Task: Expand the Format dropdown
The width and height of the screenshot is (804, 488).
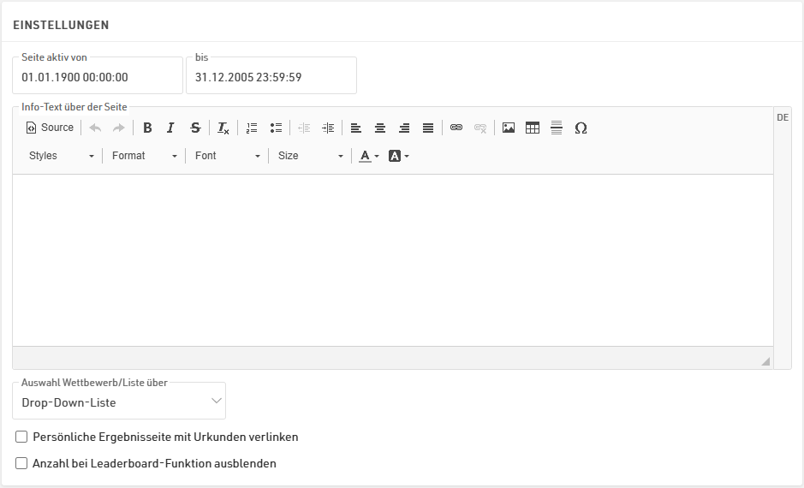Action: tap(144, 156)
